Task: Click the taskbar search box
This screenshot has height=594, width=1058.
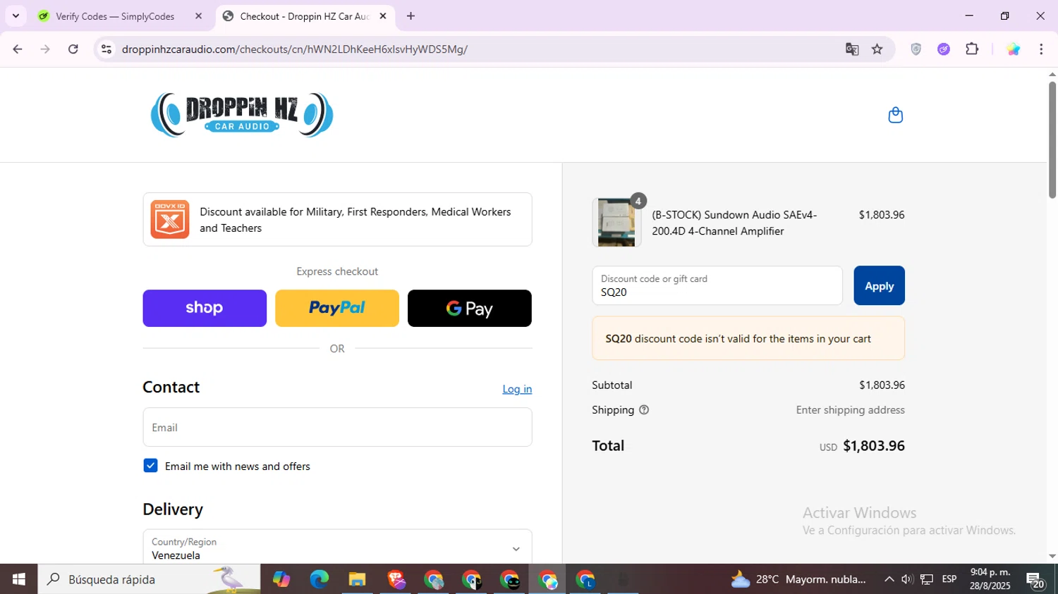Action: pyautogui.click(x=149, y=579)
